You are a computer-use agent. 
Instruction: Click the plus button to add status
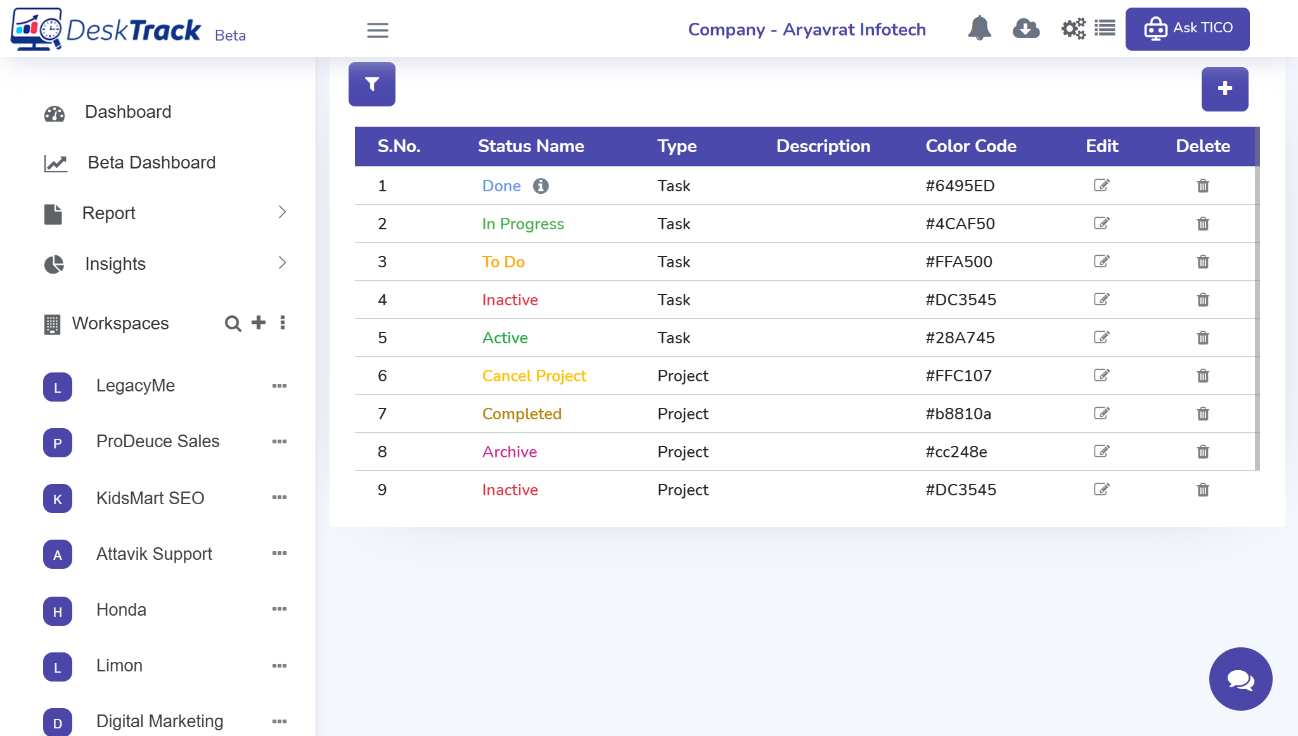(1224, 89)
